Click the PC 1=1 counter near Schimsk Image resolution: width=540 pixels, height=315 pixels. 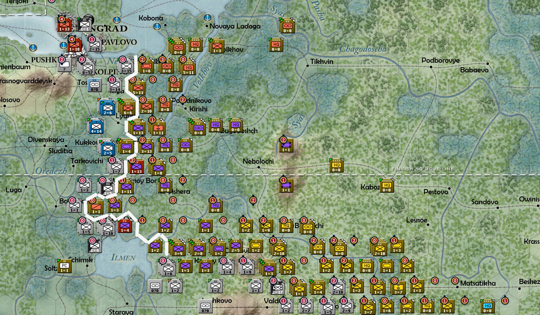pos(65,266)
